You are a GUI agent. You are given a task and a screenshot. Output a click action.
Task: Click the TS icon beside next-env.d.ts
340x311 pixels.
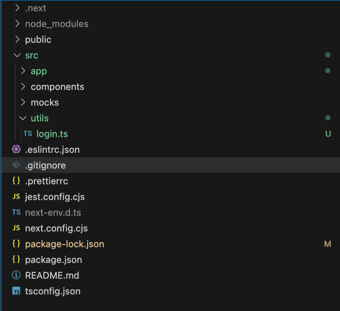tap(16, 212)
